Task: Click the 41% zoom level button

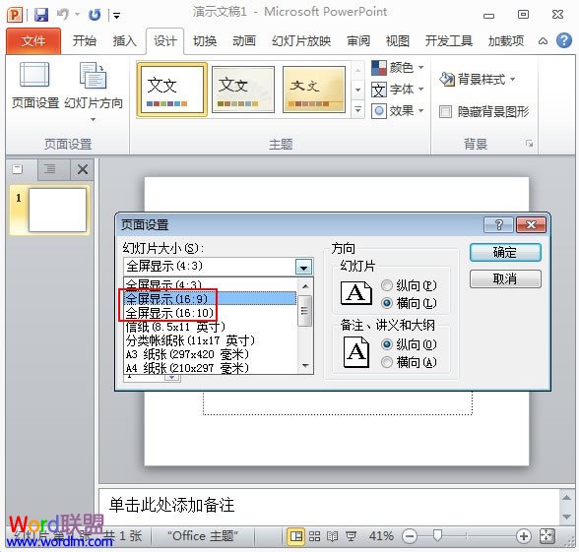Action: click(381, 535)
